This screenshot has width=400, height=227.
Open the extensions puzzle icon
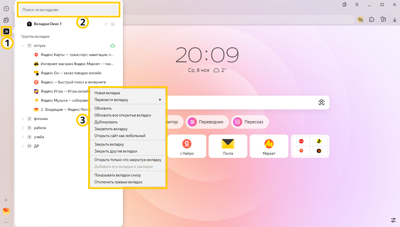click(372, 19)
